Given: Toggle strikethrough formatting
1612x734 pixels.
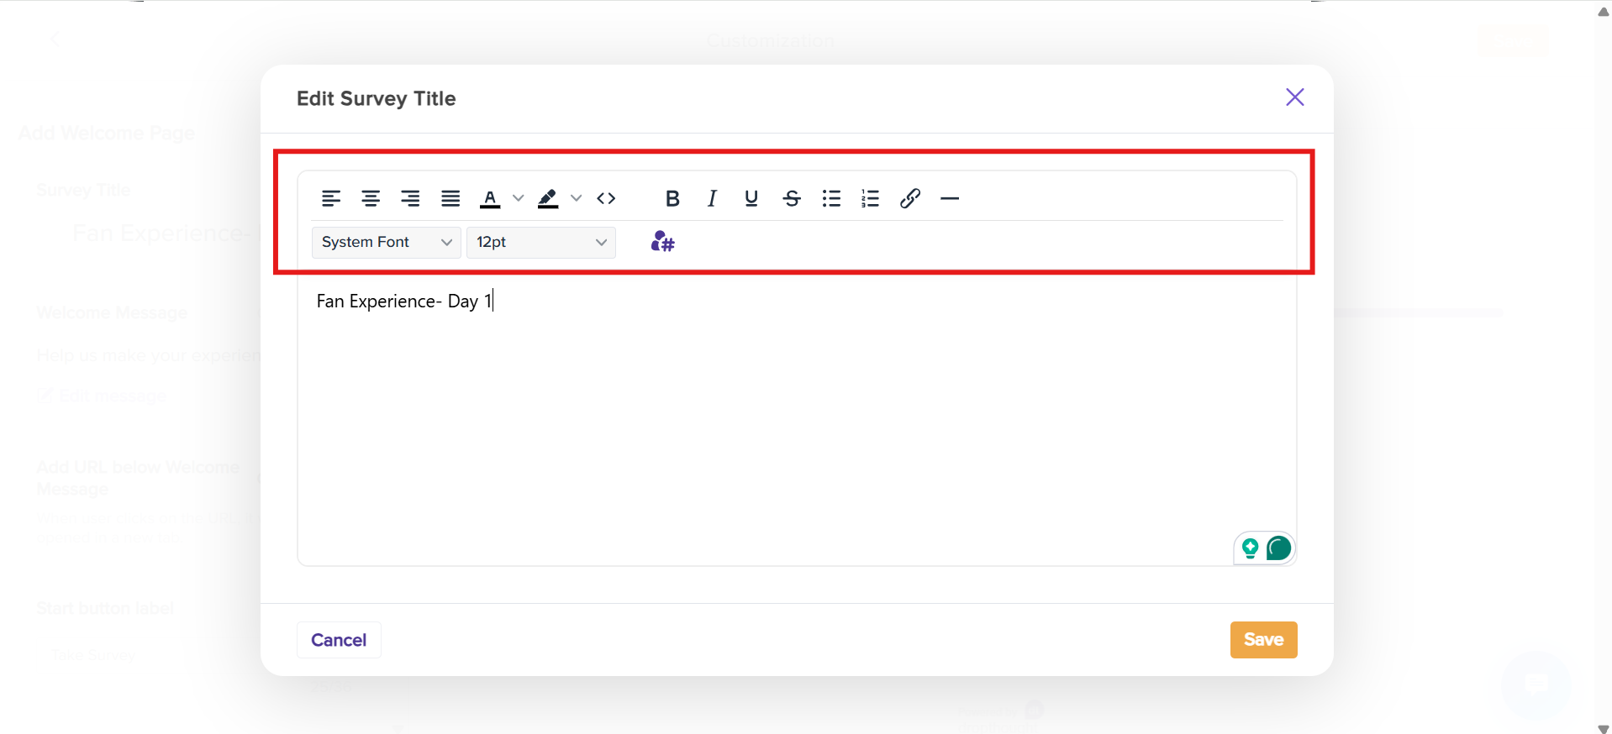Looking at the screenshot, I should click(792, 199).
